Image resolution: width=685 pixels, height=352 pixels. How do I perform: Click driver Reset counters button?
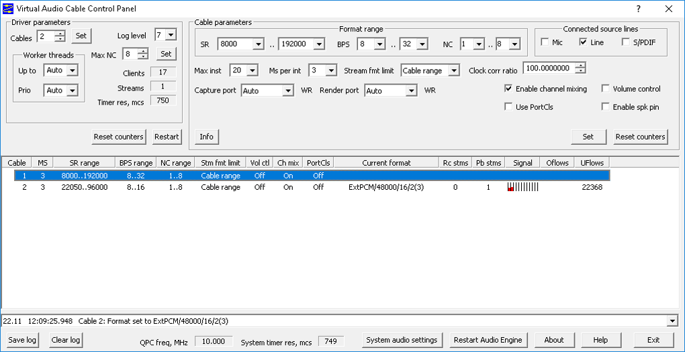pos(119,137)
